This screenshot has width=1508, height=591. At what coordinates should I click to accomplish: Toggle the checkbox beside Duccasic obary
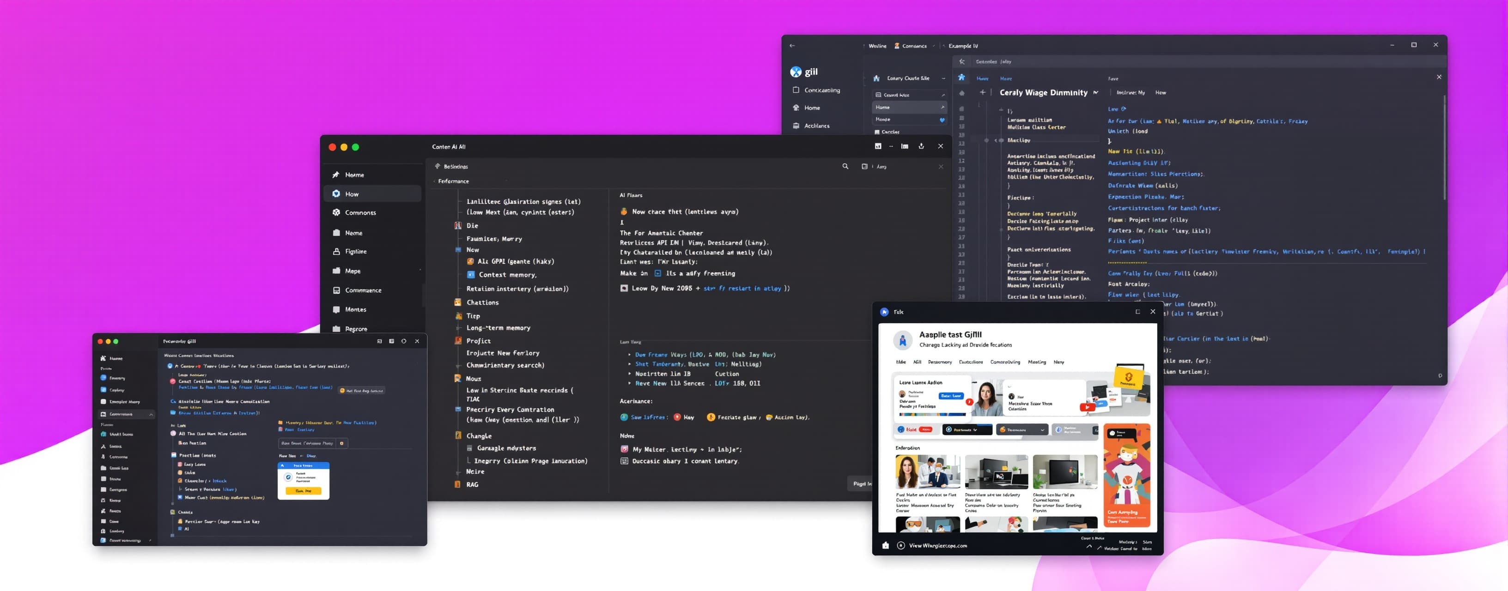coord(624,461)
